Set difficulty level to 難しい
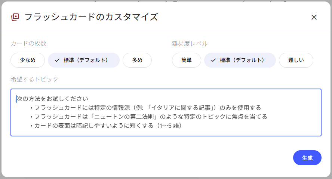Screen dimensions: 332x179 (296, 60)
